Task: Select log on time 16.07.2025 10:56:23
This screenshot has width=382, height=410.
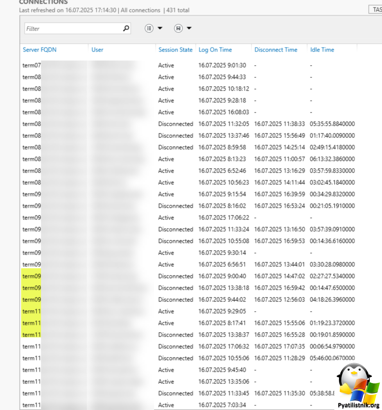Action: pyautogui.click(x=224, y=182)
